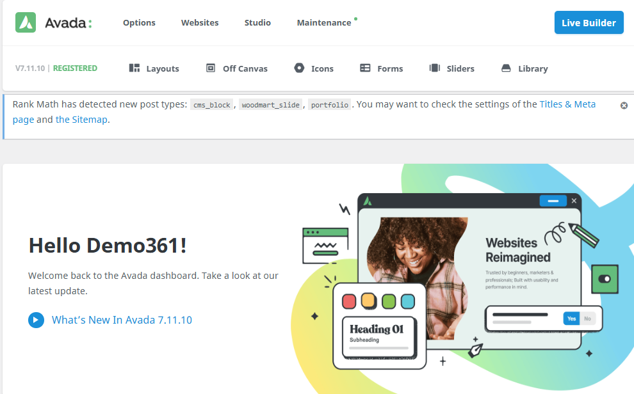
Task: Click the REGISTERED status label
Action: 75,68
